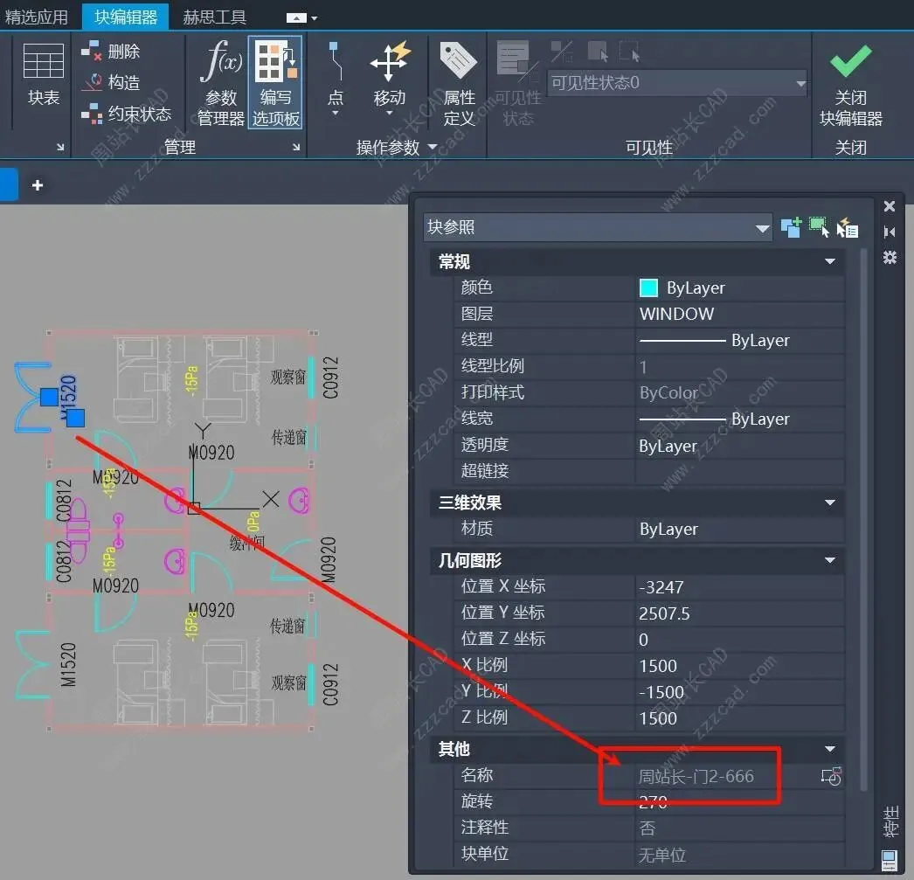
Task: Toggle PICKADD value icon in properties
Action: (x=791, y=227)
